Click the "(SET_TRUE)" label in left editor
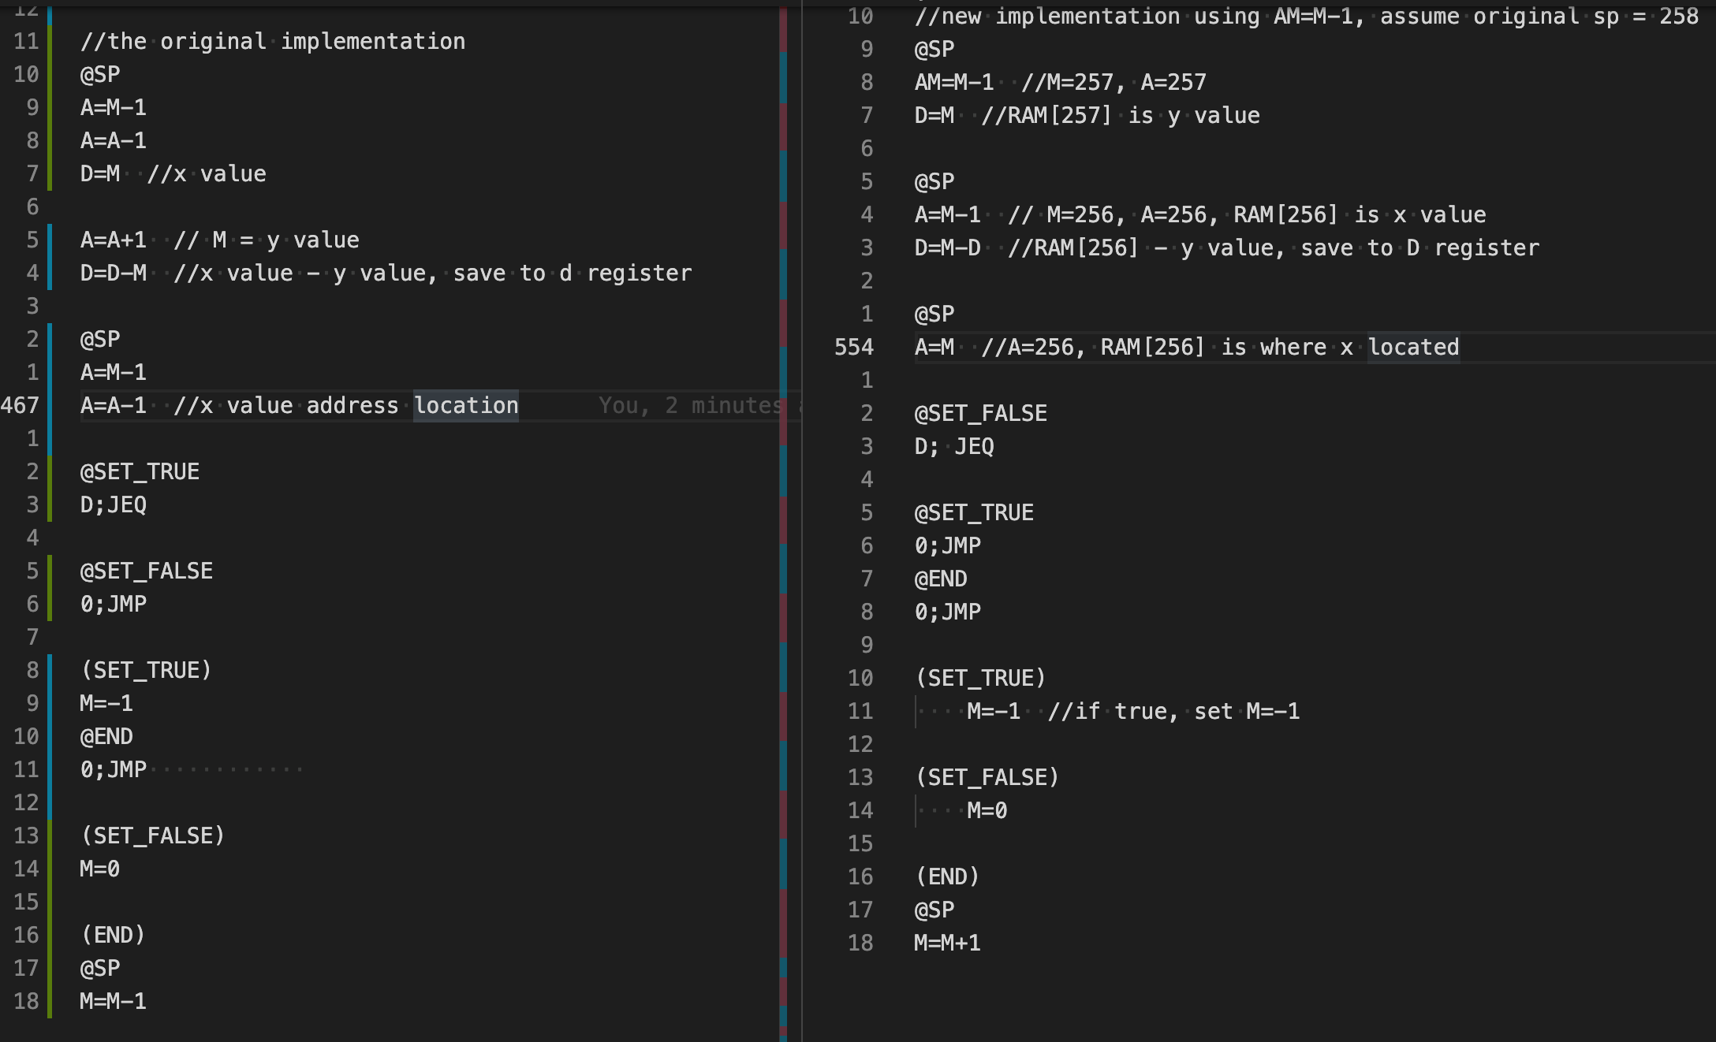Screen dimensions: 1716x1042 [146, 670]
